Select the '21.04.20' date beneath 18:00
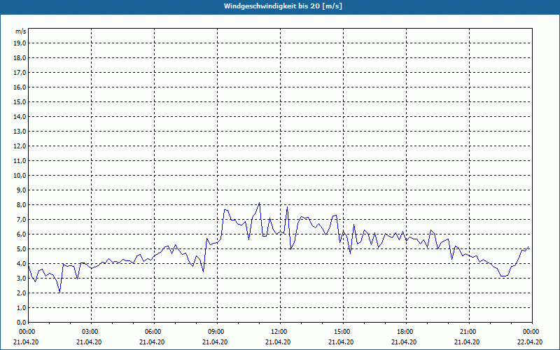The width and height of the screenshot is (560, 350). click(x=404, y=342)
